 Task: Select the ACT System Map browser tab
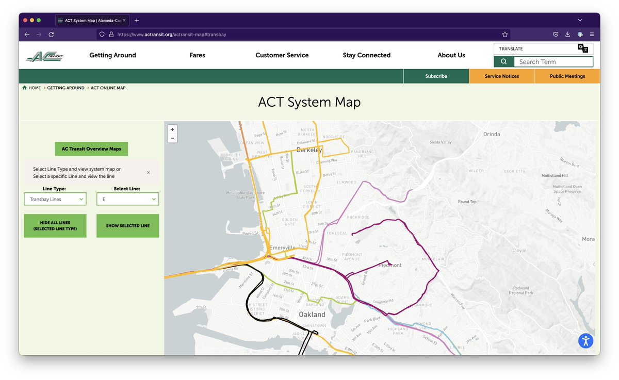tap(92, 20)
